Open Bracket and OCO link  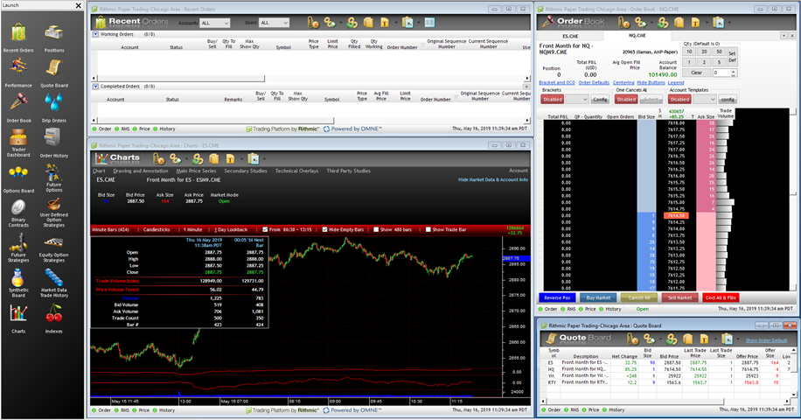(557, 83)
